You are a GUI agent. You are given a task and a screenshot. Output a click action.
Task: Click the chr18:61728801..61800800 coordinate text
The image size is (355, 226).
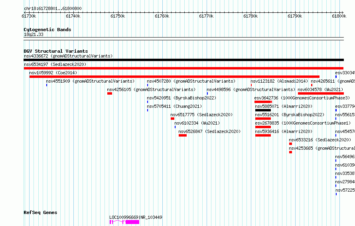tap(53, 9)
